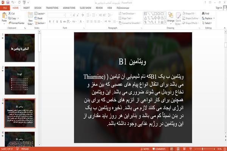The image size is (227, 151).
Task: Click the Paste clipboard icon
Action: (4, 16)
